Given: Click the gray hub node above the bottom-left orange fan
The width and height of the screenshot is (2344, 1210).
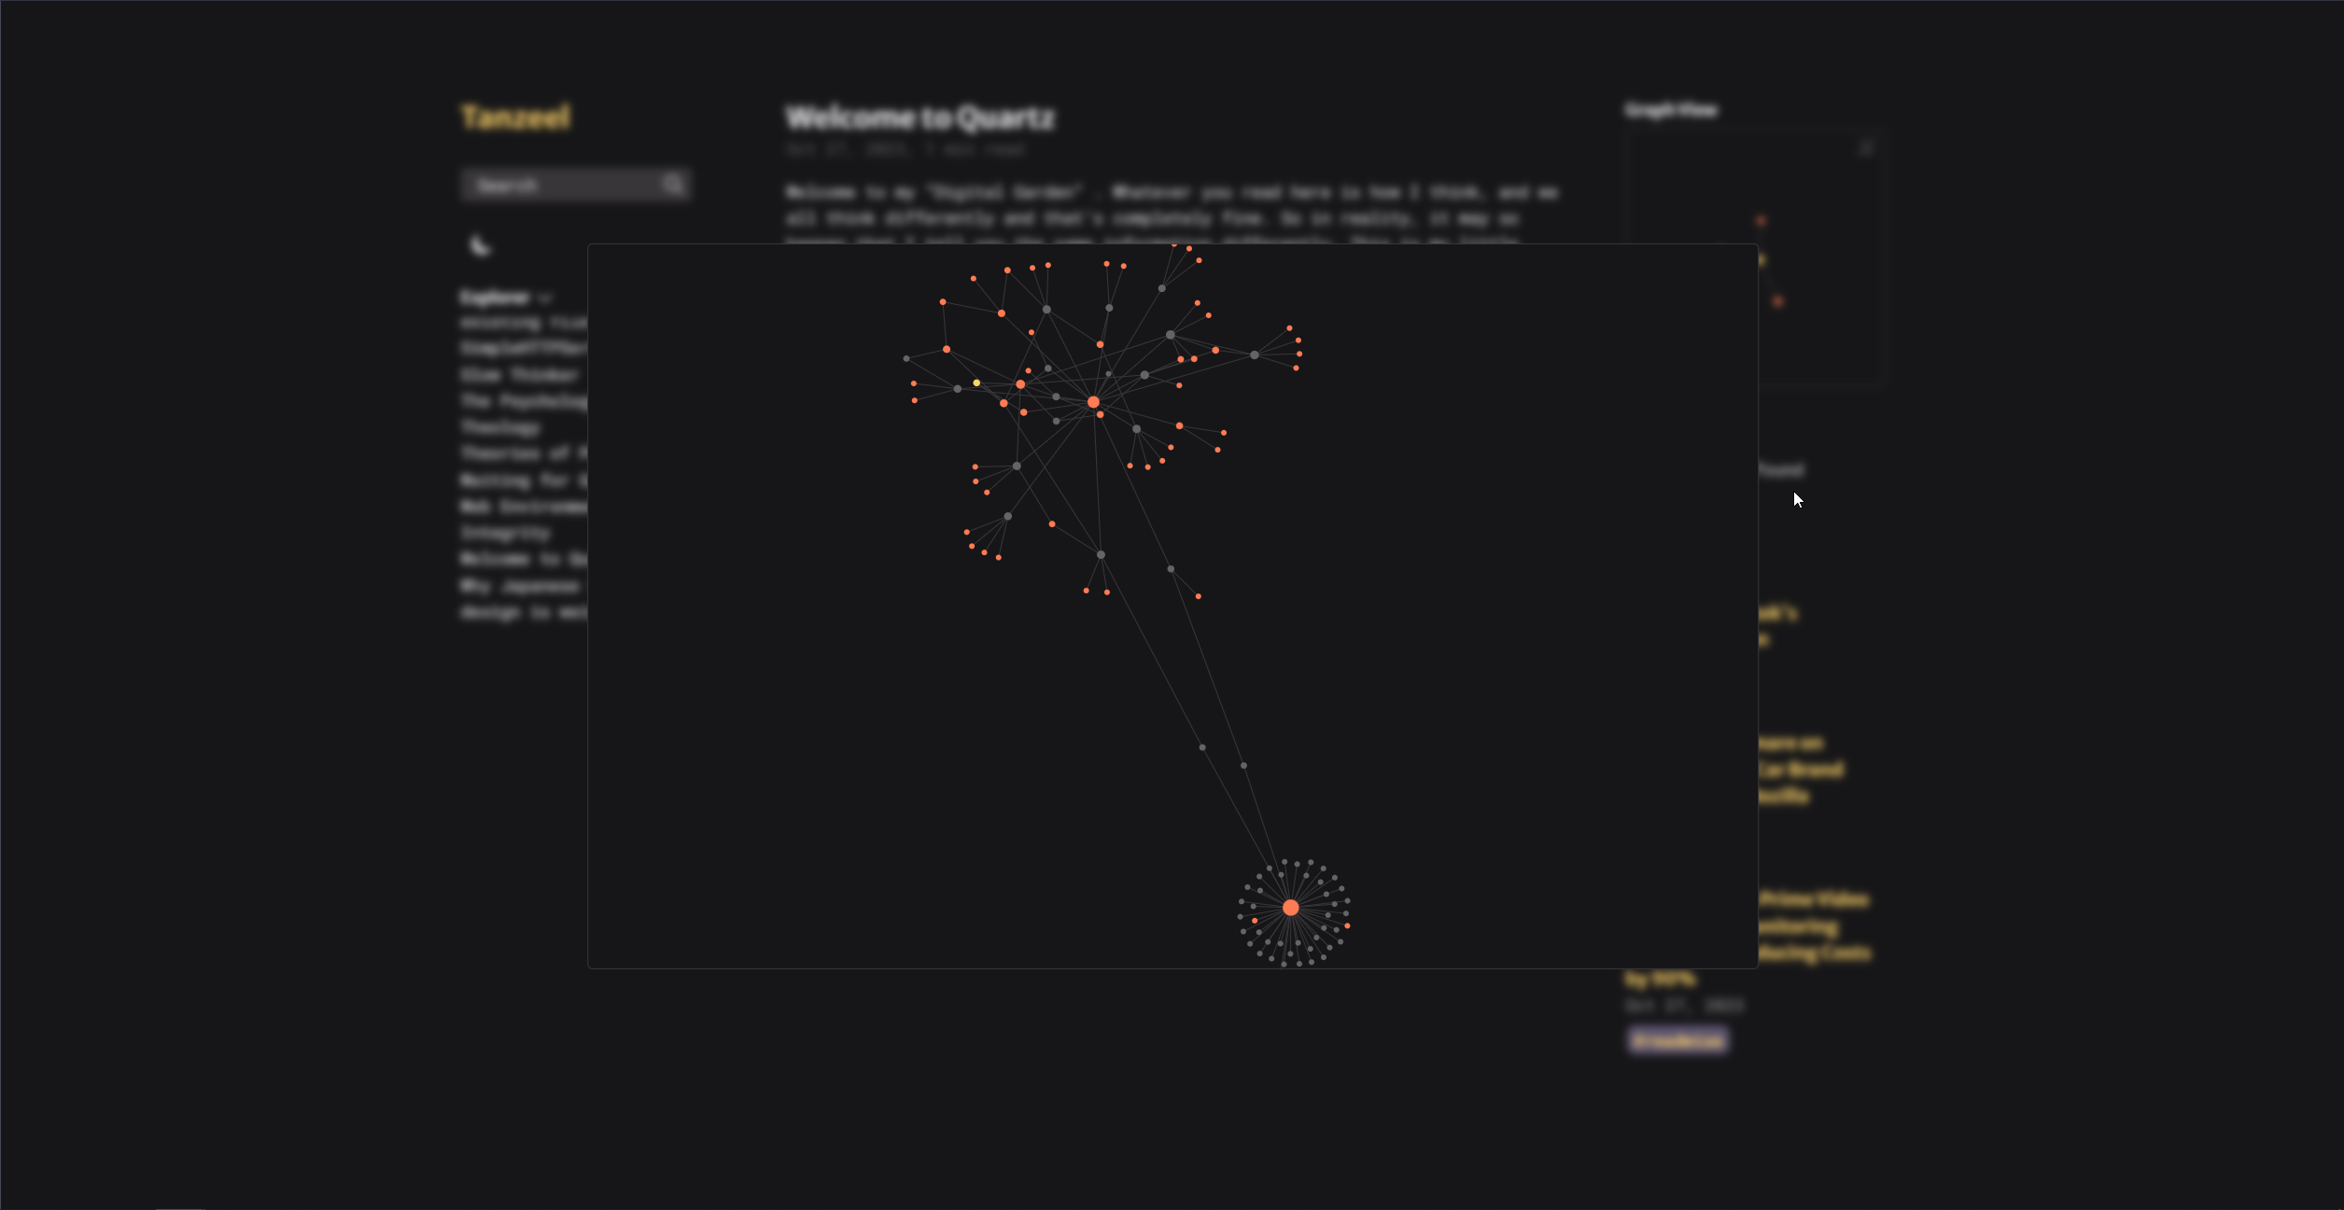Looking at the screenshot, I should [x=1007, y=516].
